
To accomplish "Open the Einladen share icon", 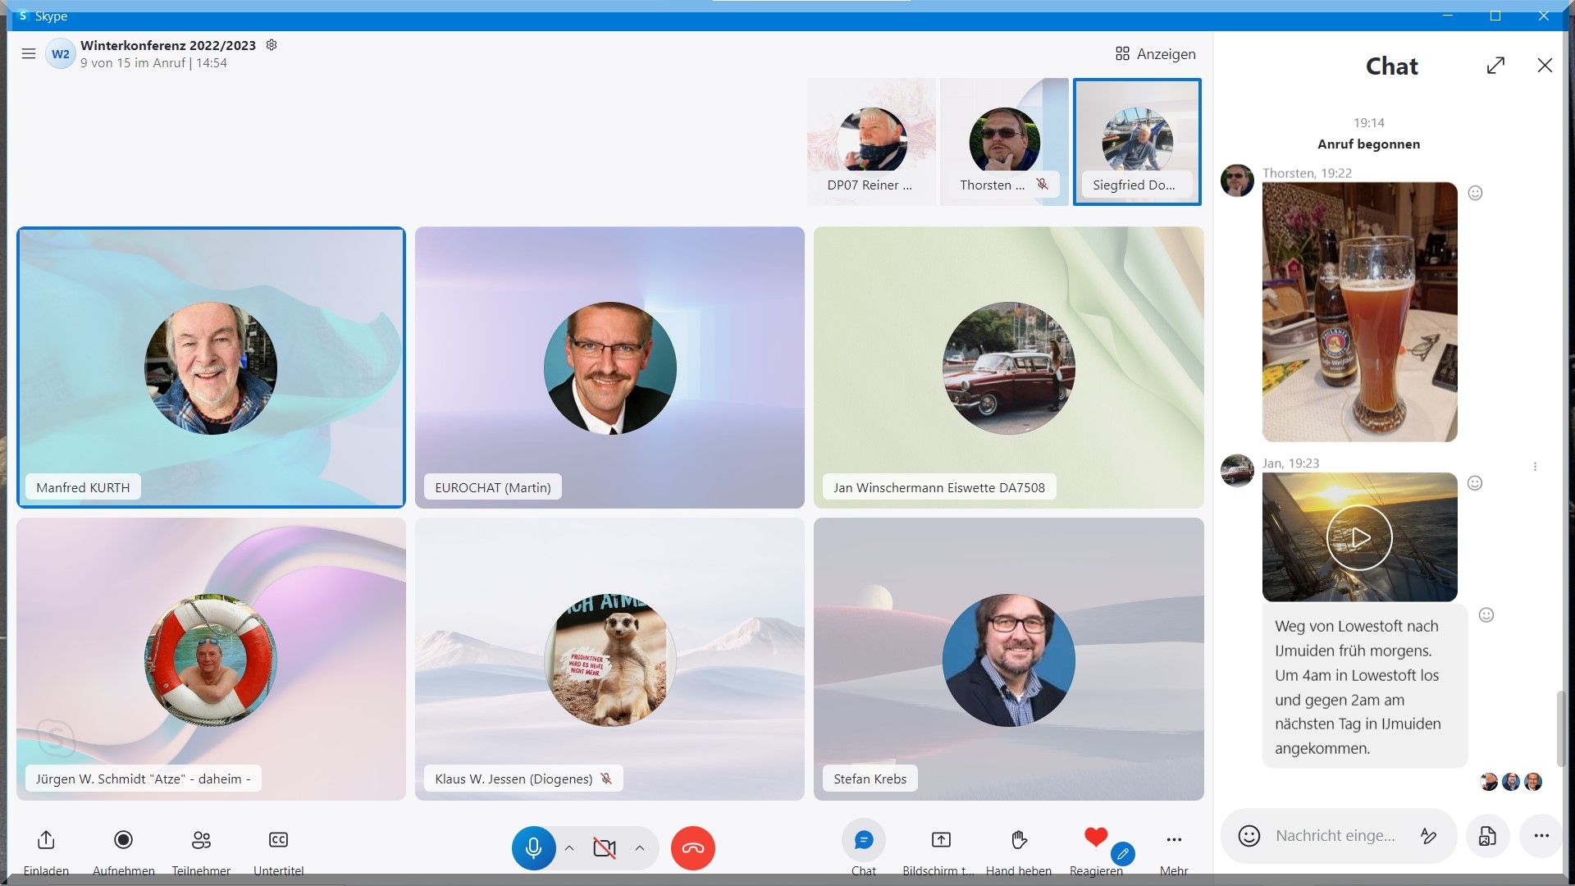I will click(x=46, y=840).
